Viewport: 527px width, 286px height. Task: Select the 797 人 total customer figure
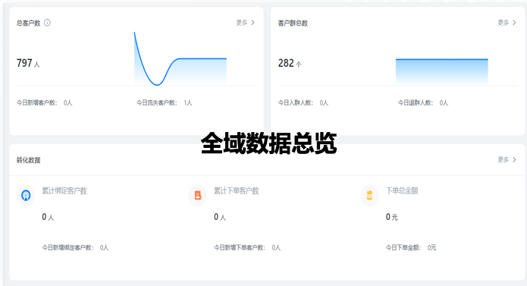[x=28, y=63]
